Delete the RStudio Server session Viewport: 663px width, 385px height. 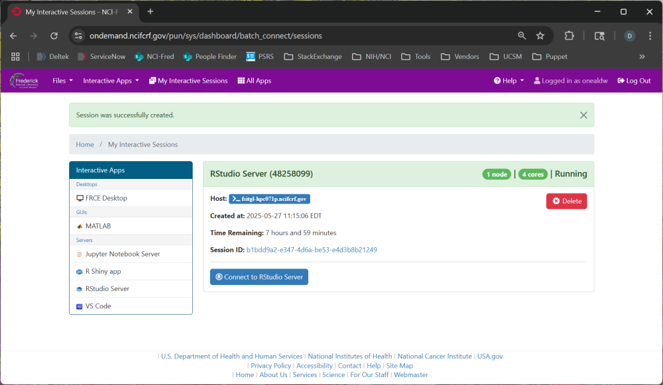click(x=566, y=201)
